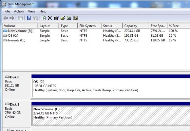This screenshot has width=190, height=131.
Task: Open the Help toolbar icon
Action: (x=29, y=18)
